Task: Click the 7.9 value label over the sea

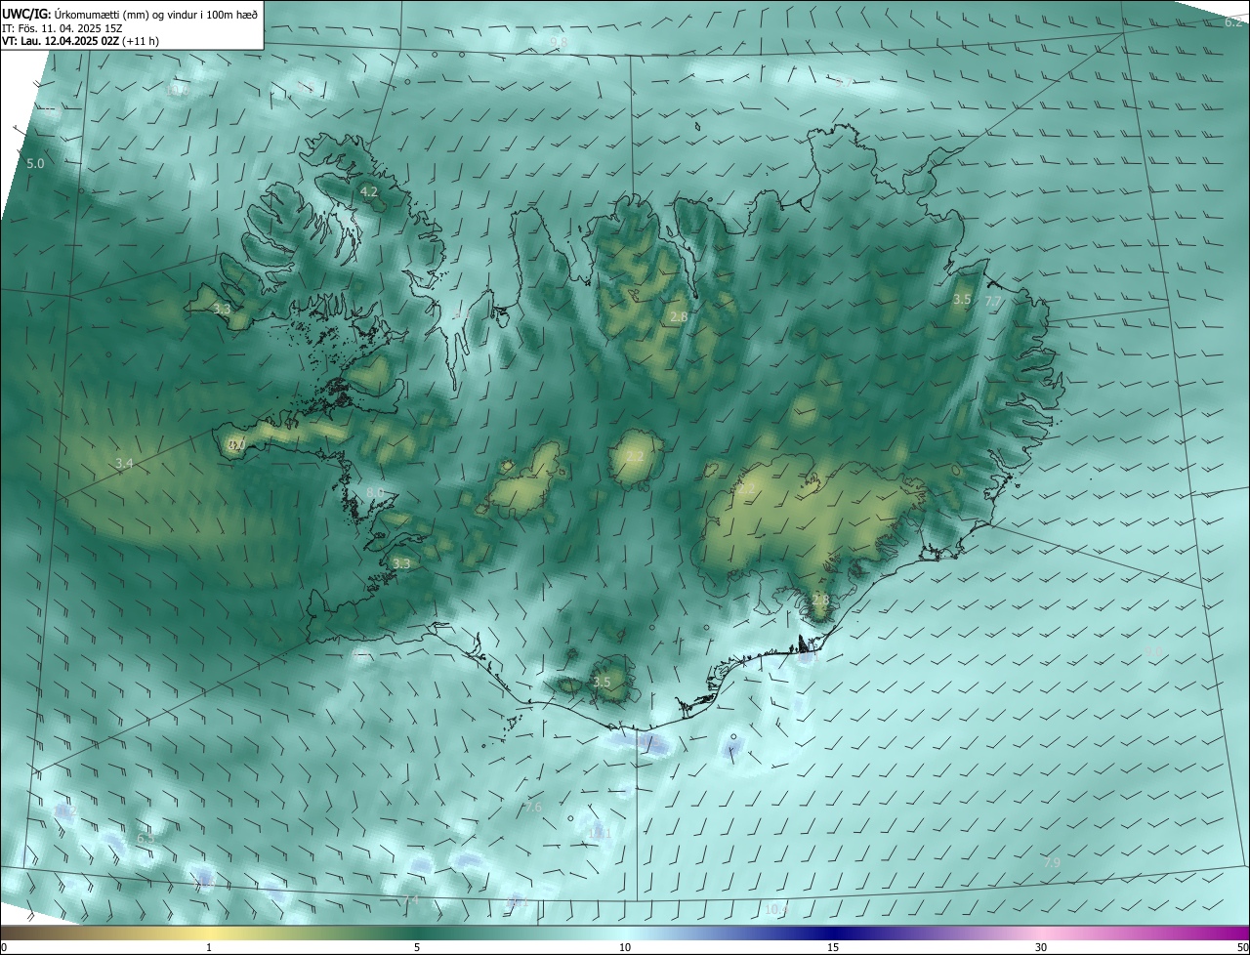Action: tap(1052, 862)
